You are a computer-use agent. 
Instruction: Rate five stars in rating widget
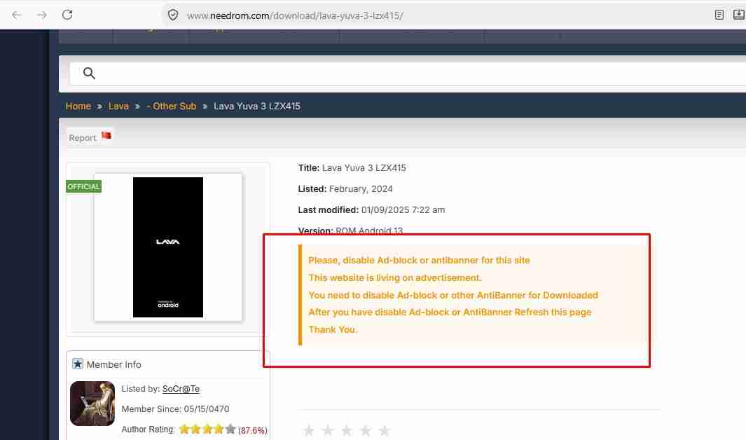point(385,430)
